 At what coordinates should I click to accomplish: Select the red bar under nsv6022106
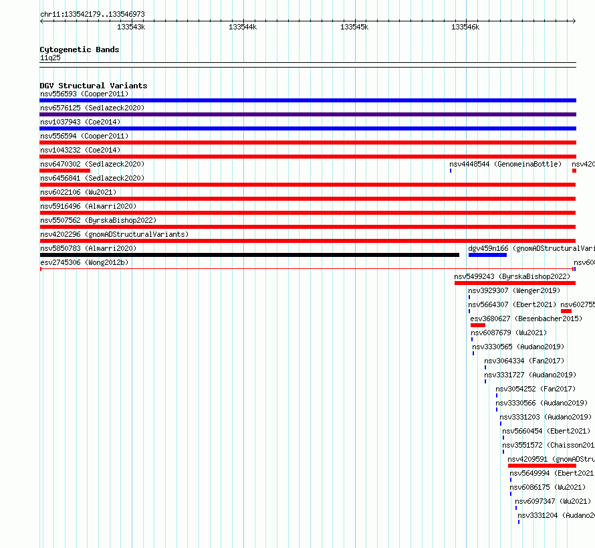[308, 199]
